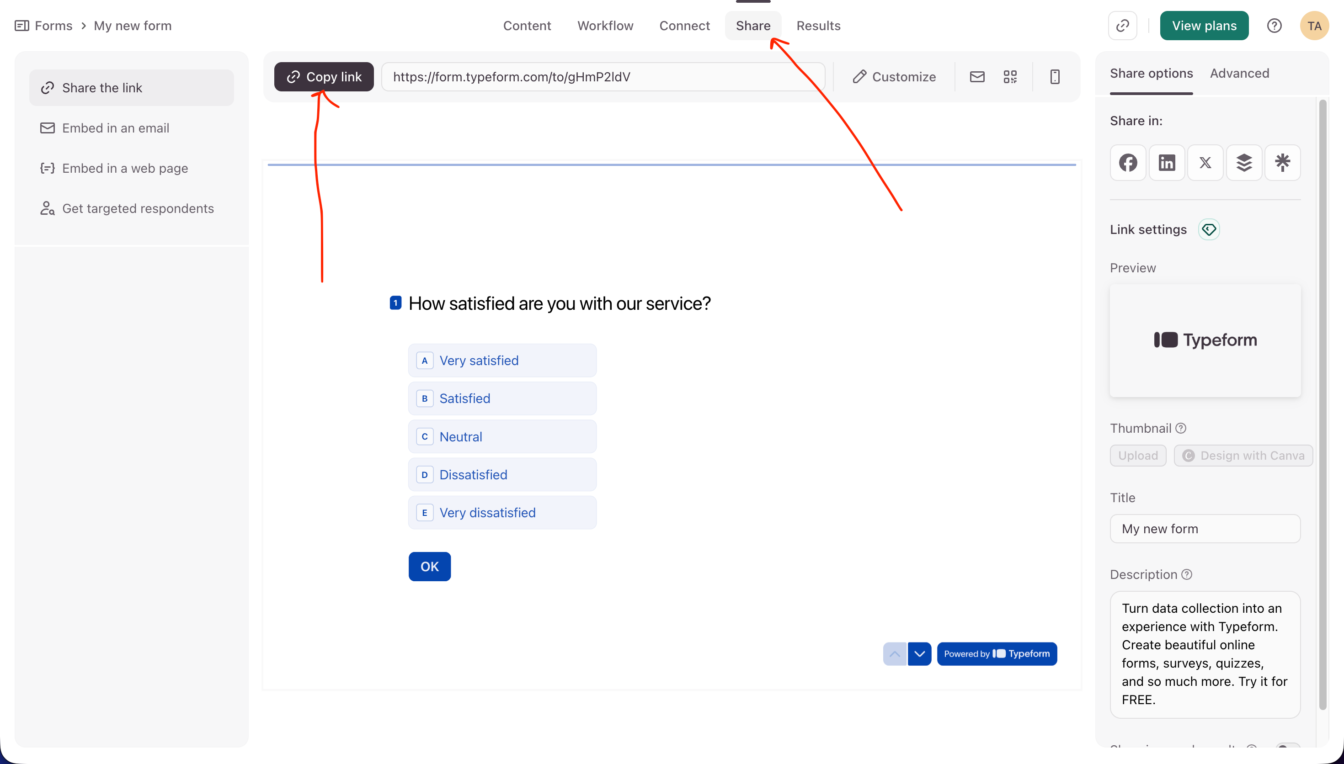Switch to the Results tab

pos(818,26)
